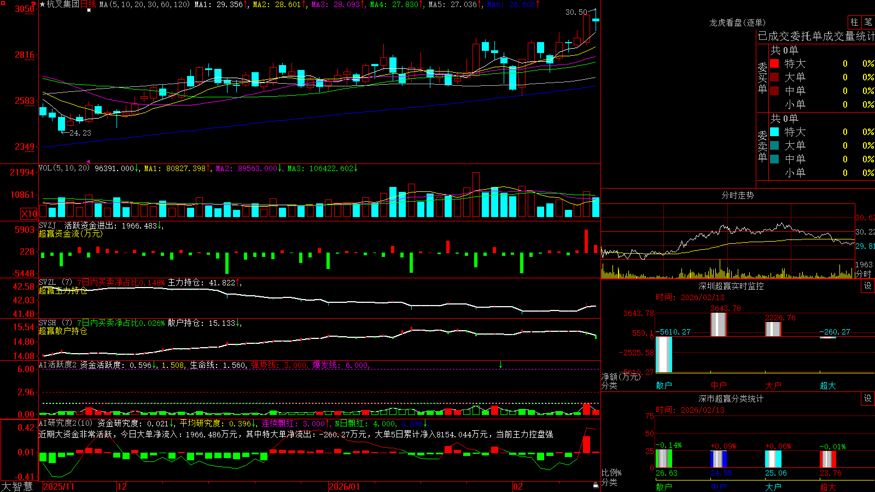Click the 已成交委托单成交量统计 header
Viewport: 875px width, 492px height.
(x=816, y=36)
